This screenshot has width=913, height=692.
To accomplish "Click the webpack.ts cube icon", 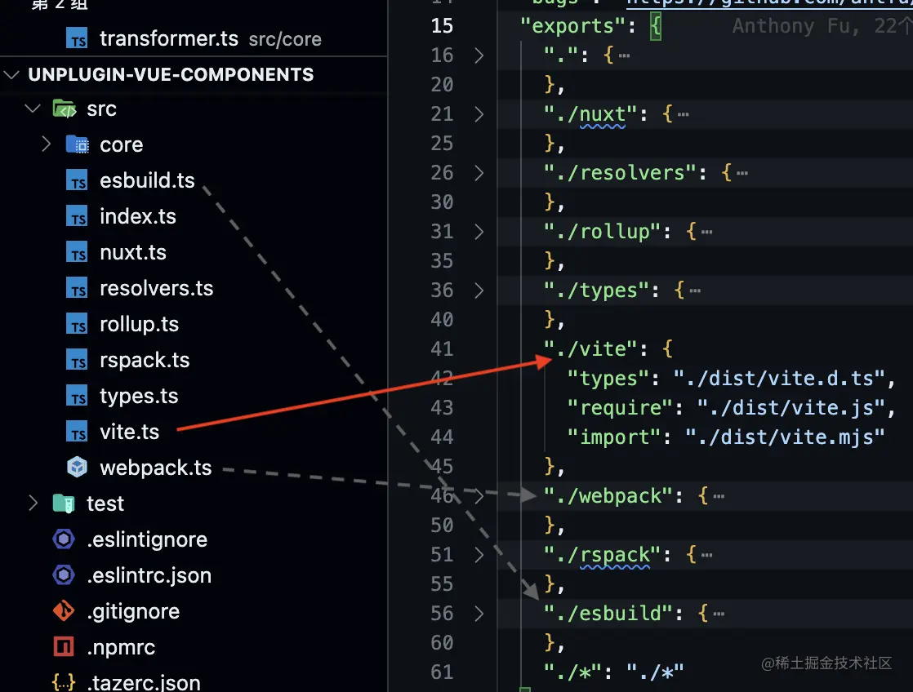I will pos(77,468).
